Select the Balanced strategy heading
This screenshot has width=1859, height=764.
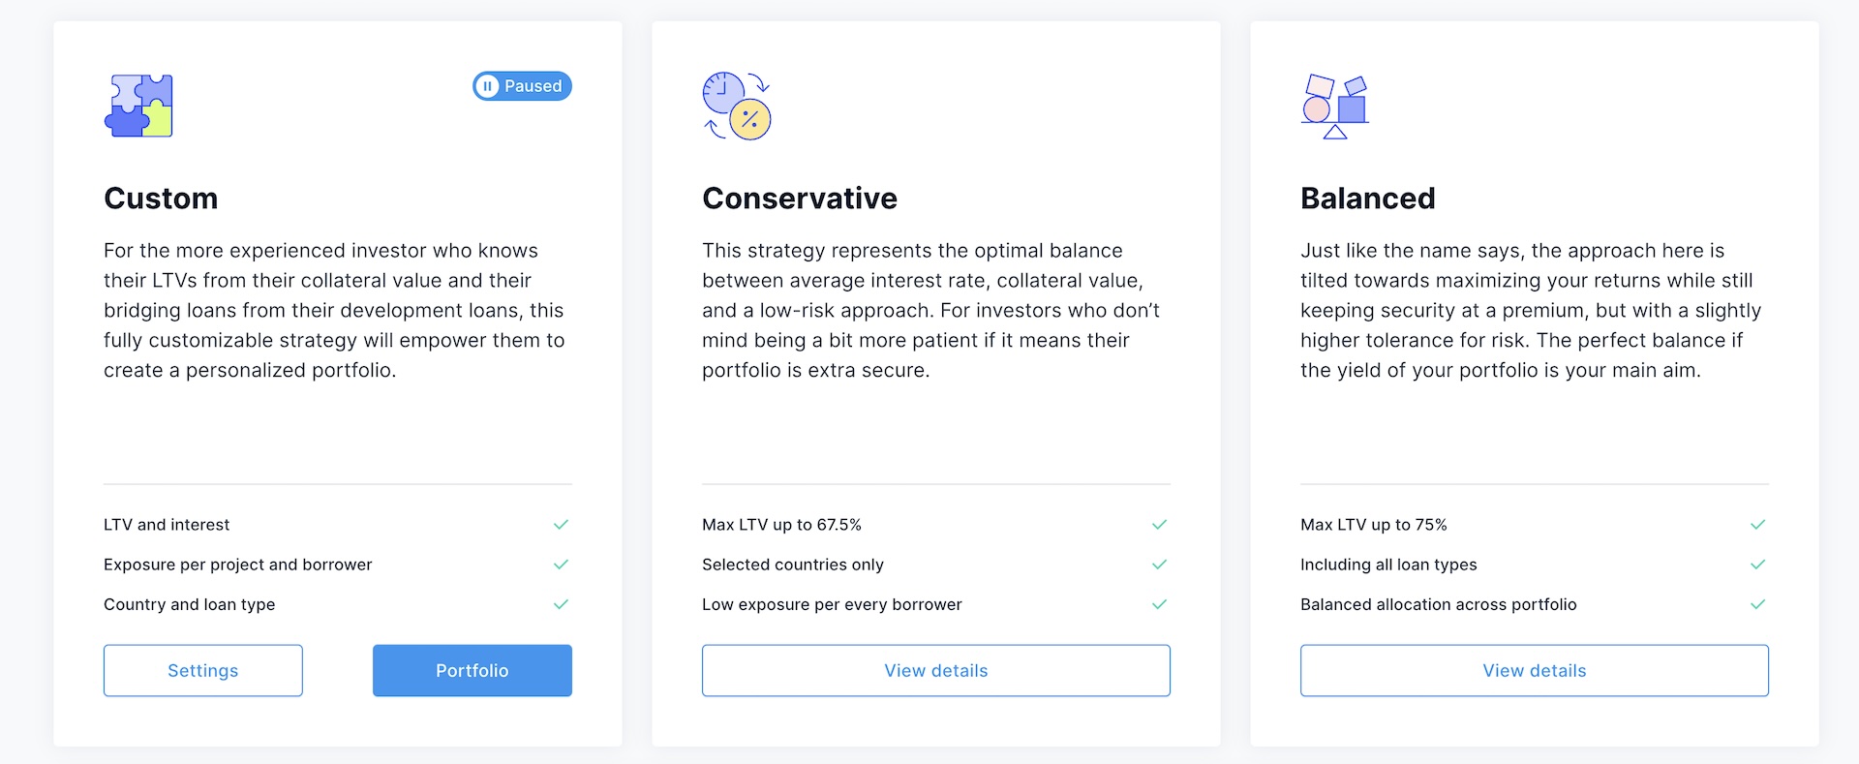tap(1367, 199)
